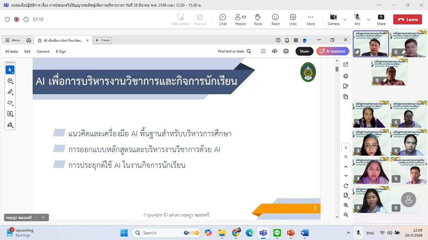Show the People participants list
The image size is (428, 240).
pos(240,19)
